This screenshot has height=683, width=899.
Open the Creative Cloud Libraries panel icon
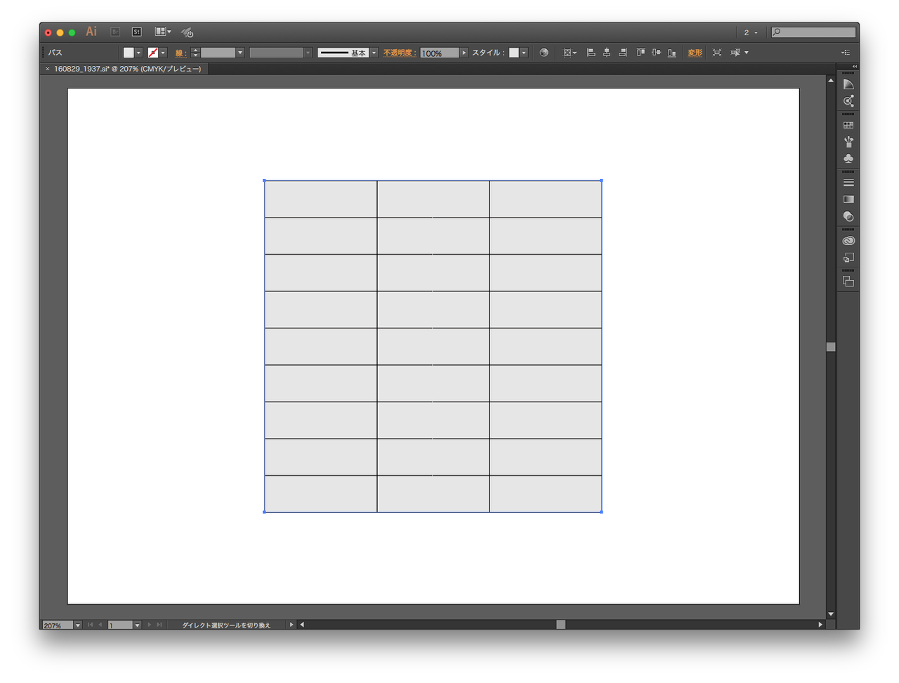[x=848, y=241]
